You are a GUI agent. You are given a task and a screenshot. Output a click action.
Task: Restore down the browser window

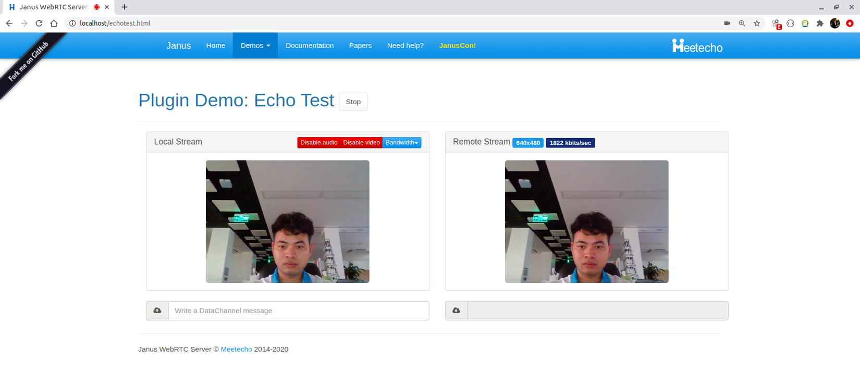pyautogui.click(x=836, y=7)
